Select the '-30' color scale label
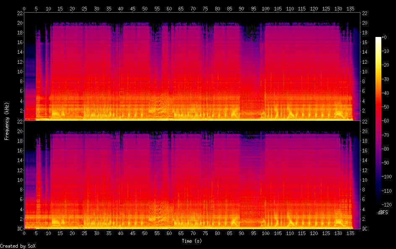This screenshot has width=396, height=249. [386, 79]
